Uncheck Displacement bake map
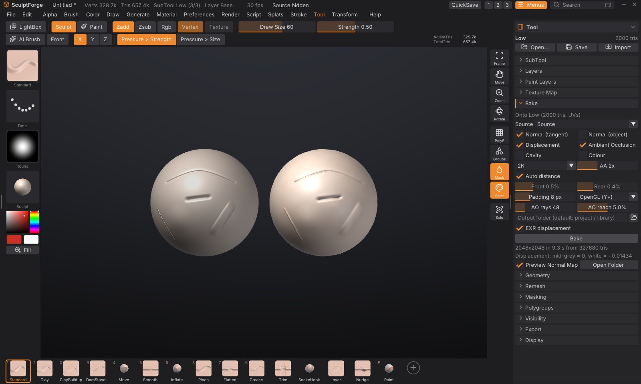 tap(520, 145)
